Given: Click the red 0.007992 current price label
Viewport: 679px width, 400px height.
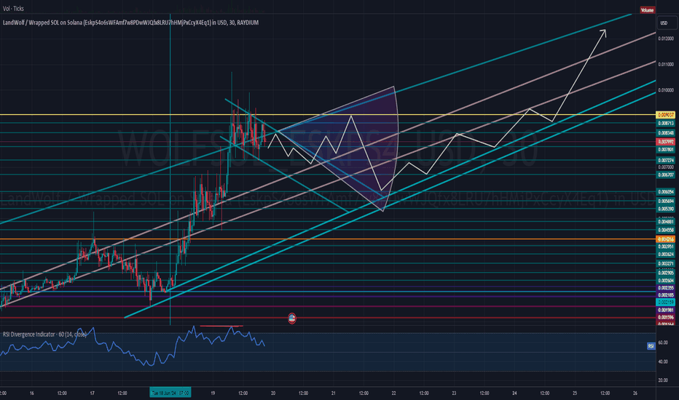Looking at the screenshot, I should [666, 142].
